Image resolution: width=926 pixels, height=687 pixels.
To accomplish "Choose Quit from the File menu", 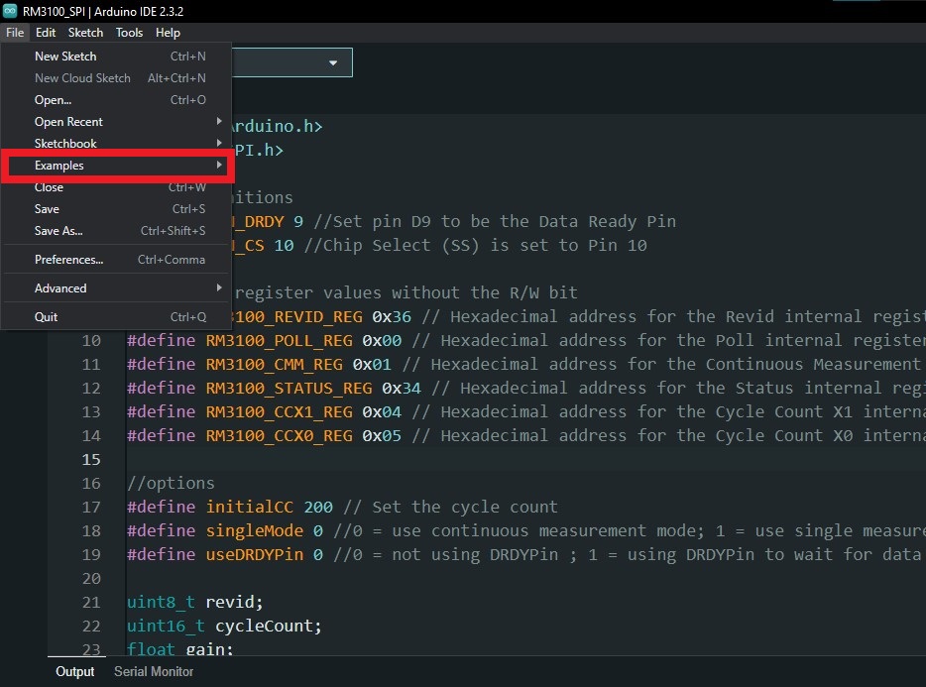I will point(116,317).
